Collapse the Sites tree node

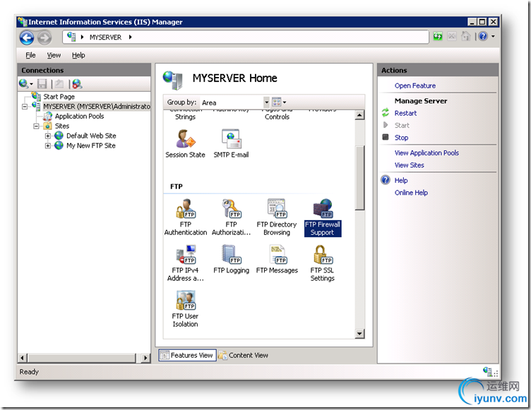click(36, 126)
